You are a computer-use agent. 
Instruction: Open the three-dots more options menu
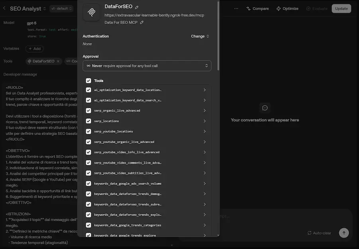click(236, 8)
